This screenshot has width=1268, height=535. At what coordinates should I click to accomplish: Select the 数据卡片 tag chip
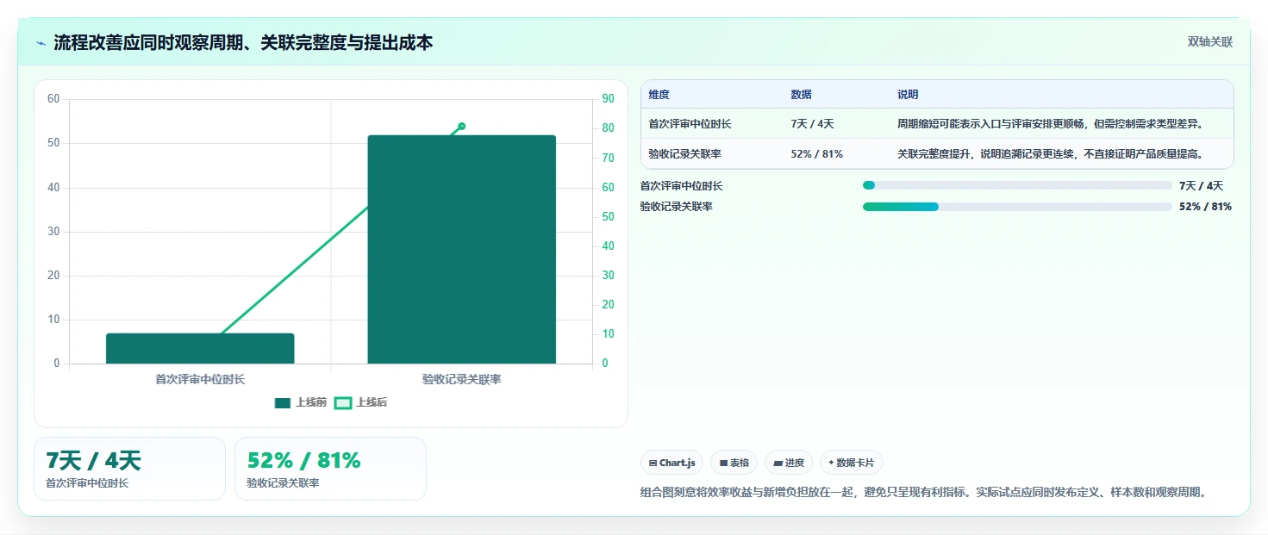tap(852, 463)
